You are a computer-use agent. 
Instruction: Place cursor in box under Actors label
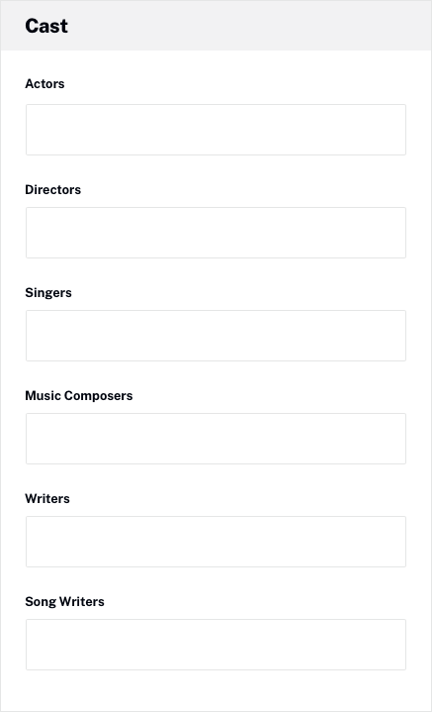point(216,130)
